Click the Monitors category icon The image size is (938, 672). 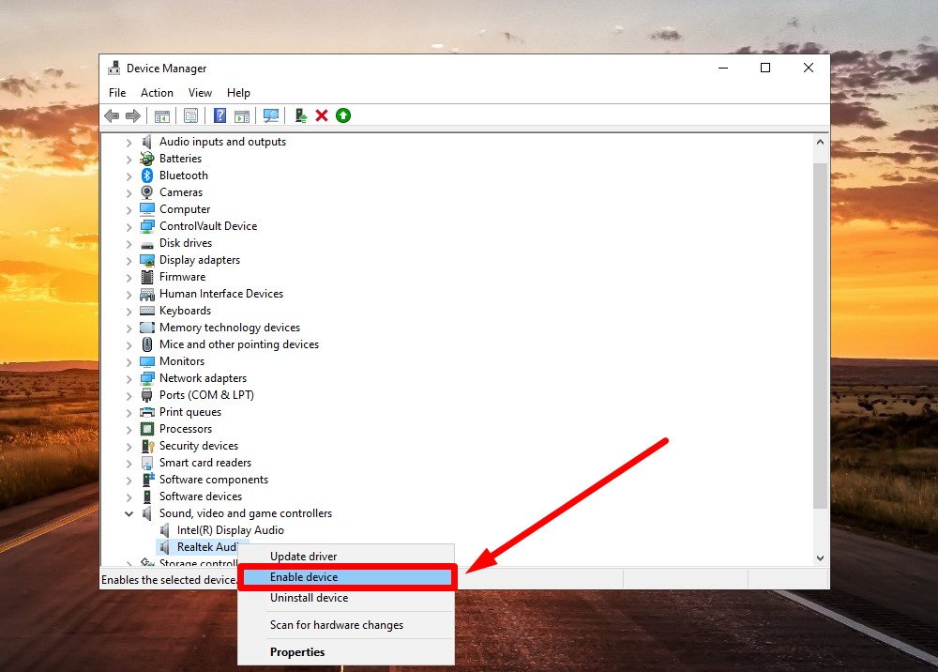(147, 361)
